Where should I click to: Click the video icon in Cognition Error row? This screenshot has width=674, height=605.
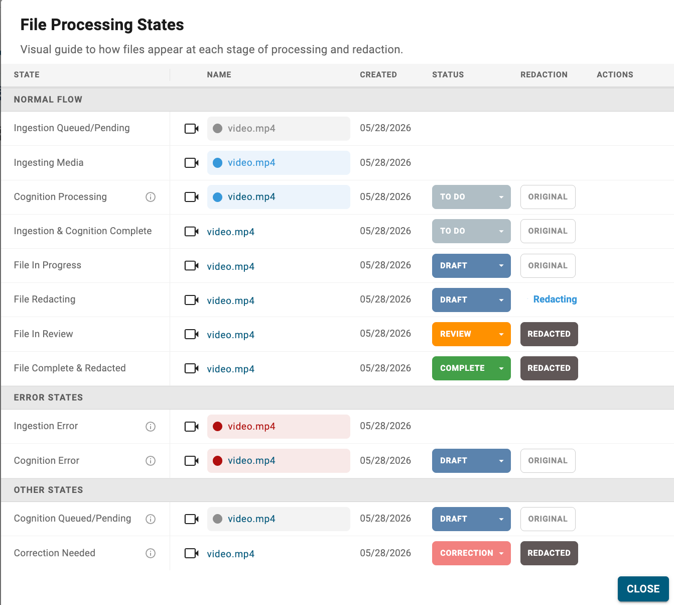[x=191, y=461]
